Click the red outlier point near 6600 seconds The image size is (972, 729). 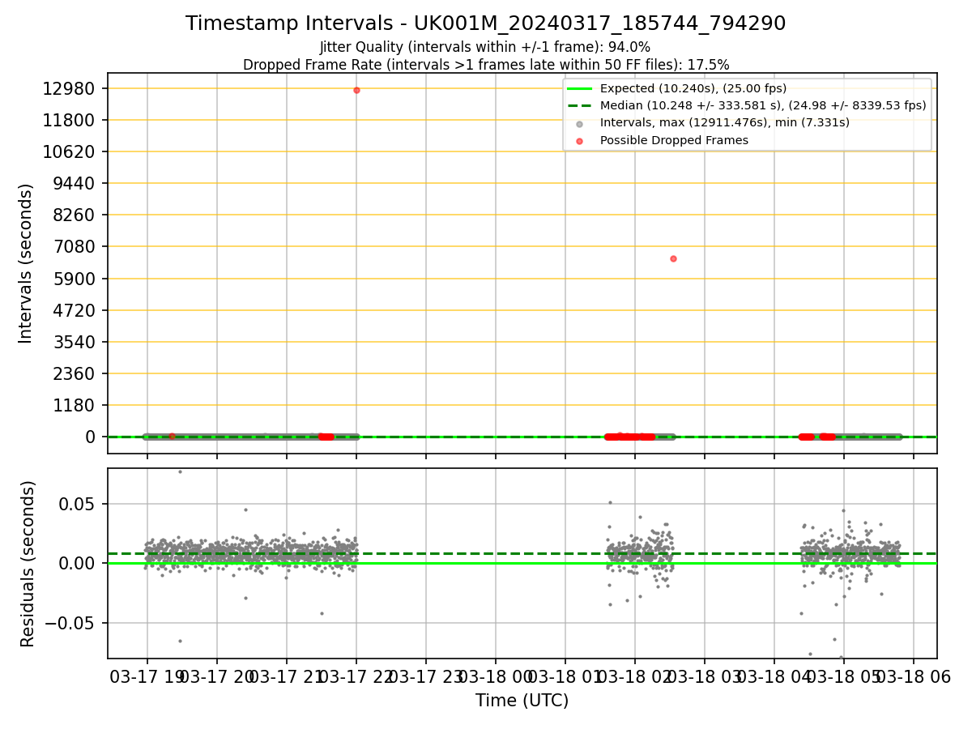tap(673, 258)
